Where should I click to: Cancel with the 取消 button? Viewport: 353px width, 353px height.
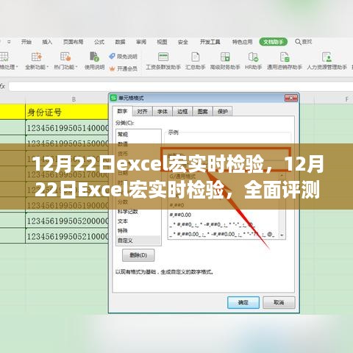(x=279, y=302)
